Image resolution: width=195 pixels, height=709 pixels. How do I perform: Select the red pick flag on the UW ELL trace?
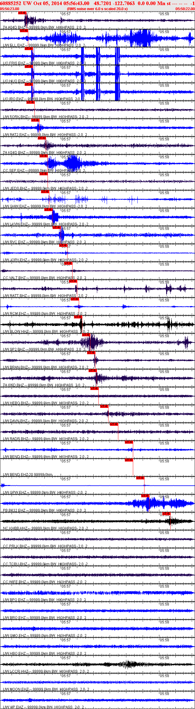click(x=24, y=31)
